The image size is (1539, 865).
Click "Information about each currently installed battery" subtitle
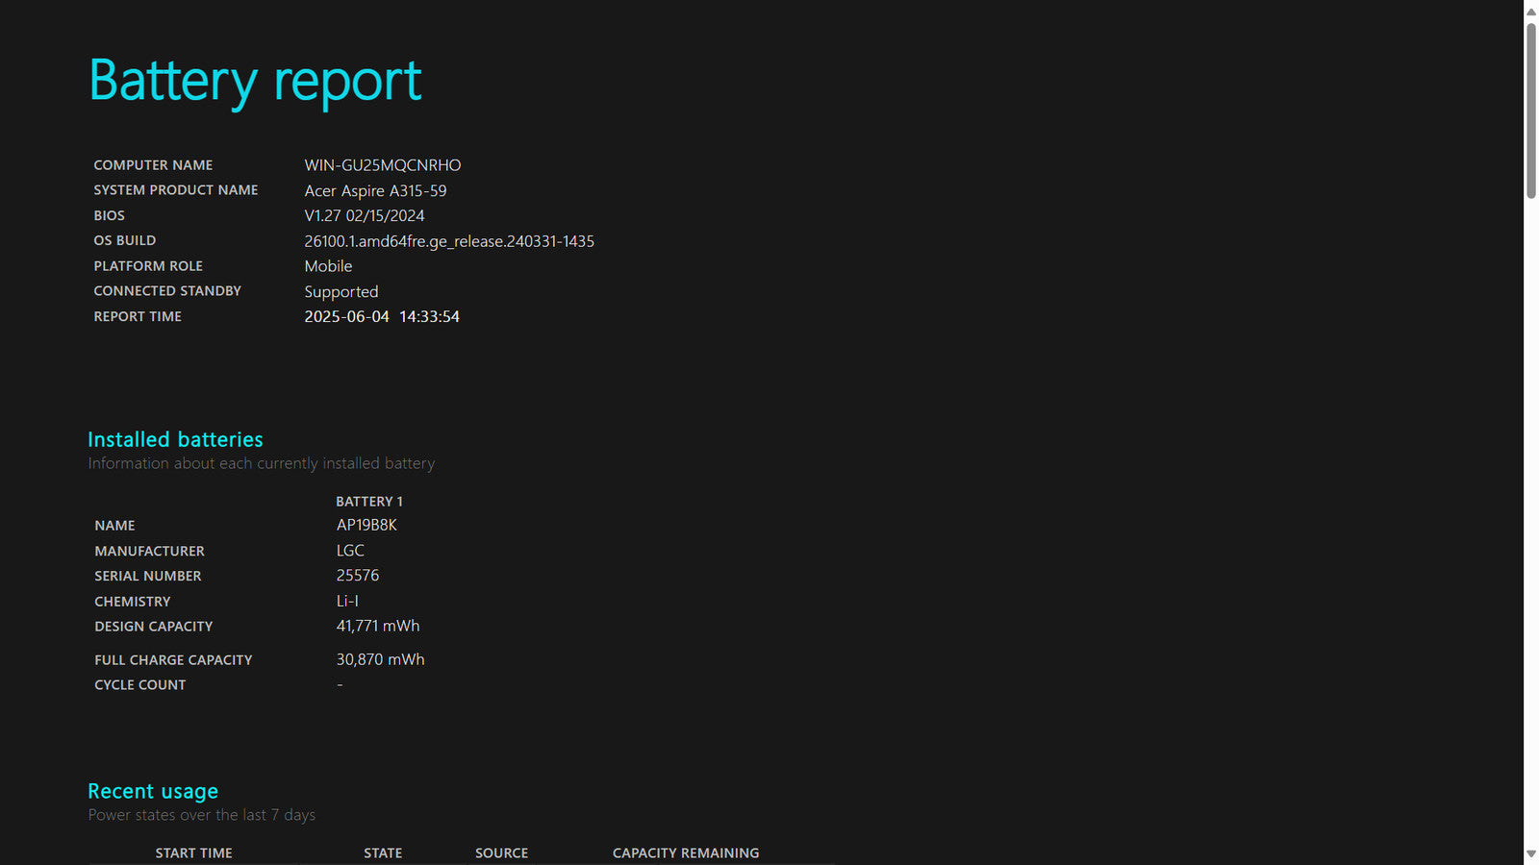tap(262, 463)
